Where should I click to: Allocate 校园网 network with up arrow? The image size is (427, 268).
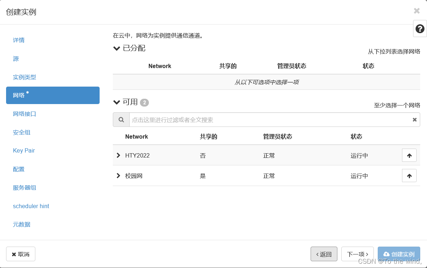click(x=409, y=176)
